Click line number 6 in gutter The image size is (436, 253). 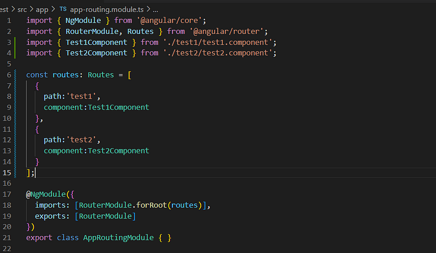tap(9, 75)
